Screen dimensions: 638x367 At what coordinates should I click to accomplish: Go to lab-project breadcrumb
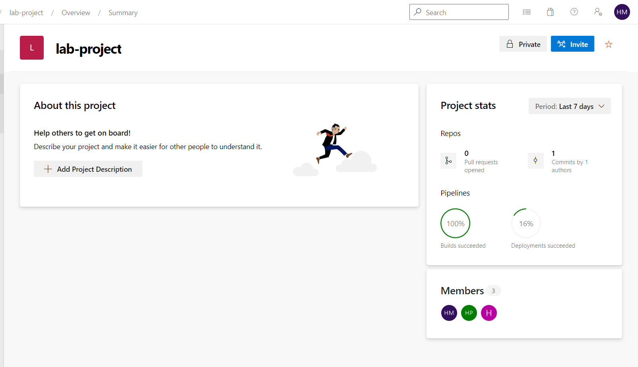point(26,13)
